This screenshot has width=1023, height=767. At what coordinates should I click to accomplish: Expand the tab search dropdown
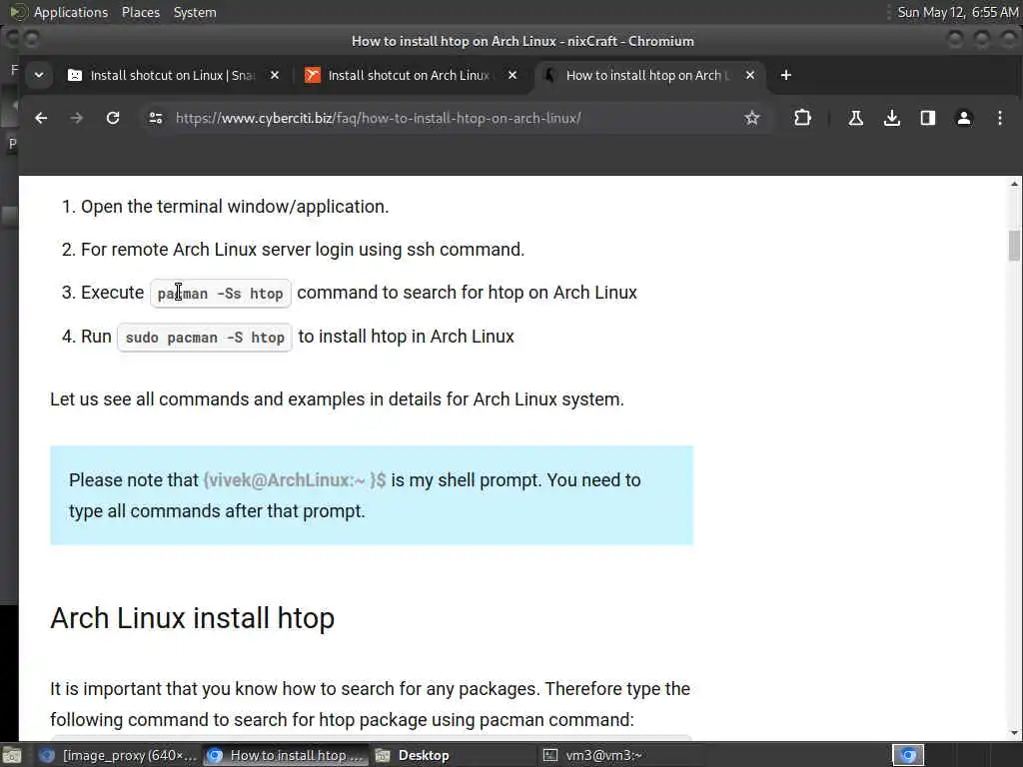click(x=39, y=76)
